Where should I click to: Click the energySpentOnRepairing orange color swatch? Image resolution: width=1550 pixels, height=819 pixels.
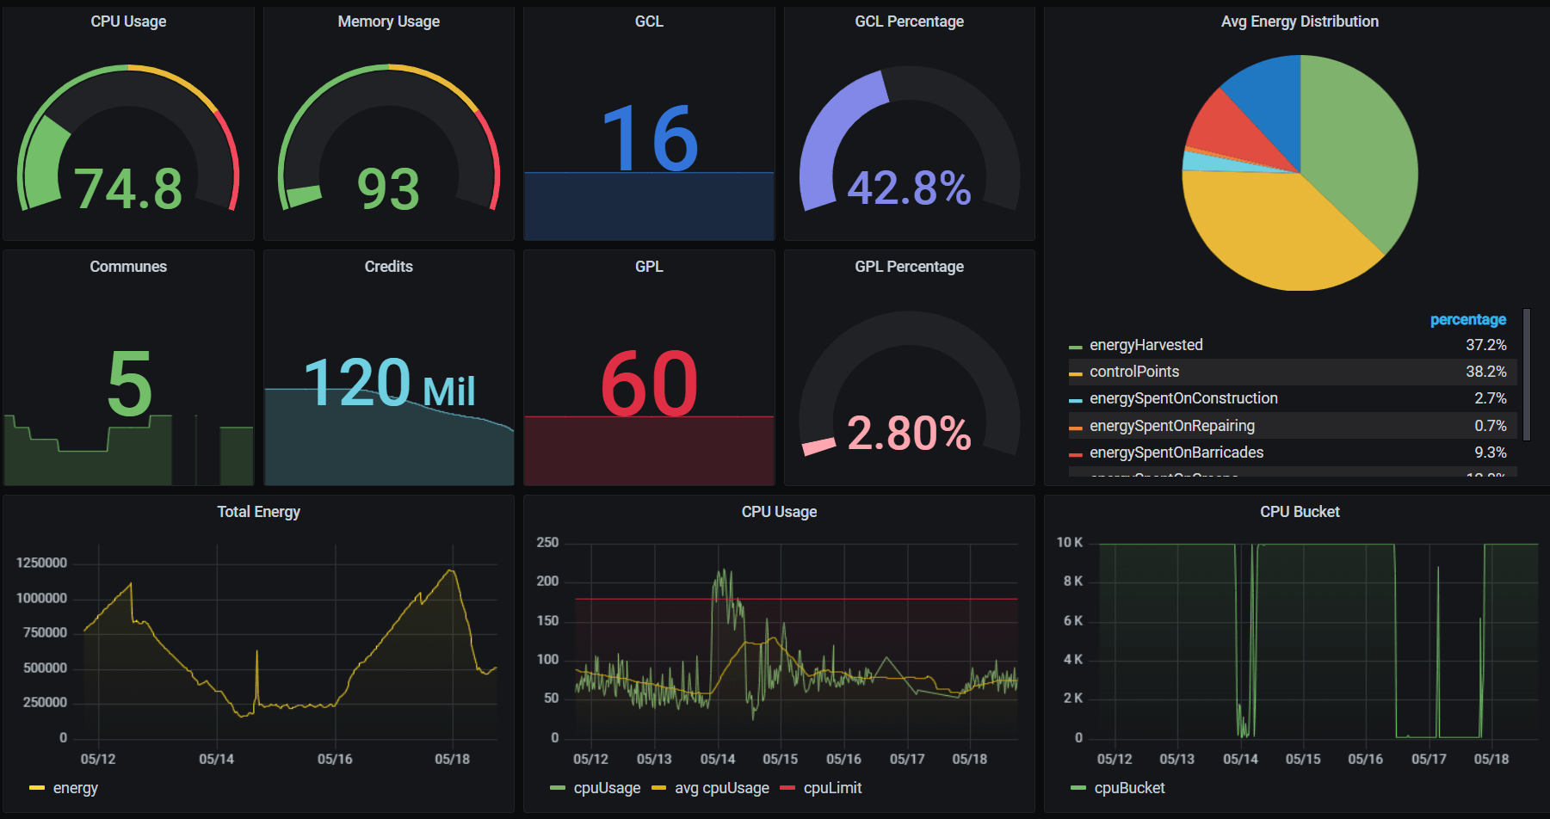click(x=1075, y=428)
